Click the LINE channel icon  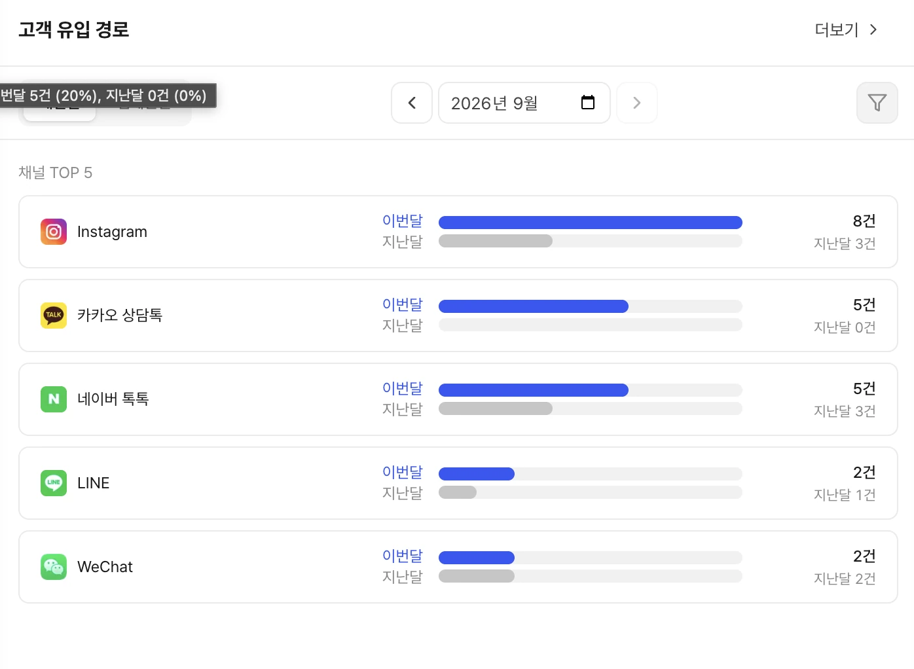click(x=54, y=483)
